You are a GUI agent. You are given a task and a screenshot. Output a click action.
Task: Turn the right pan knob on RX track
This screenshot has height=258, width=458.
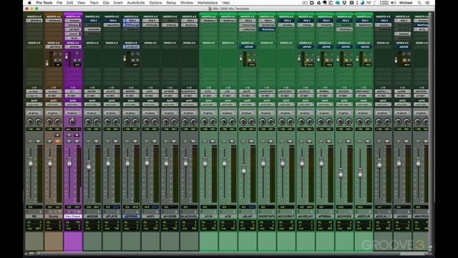coord(39,121)
